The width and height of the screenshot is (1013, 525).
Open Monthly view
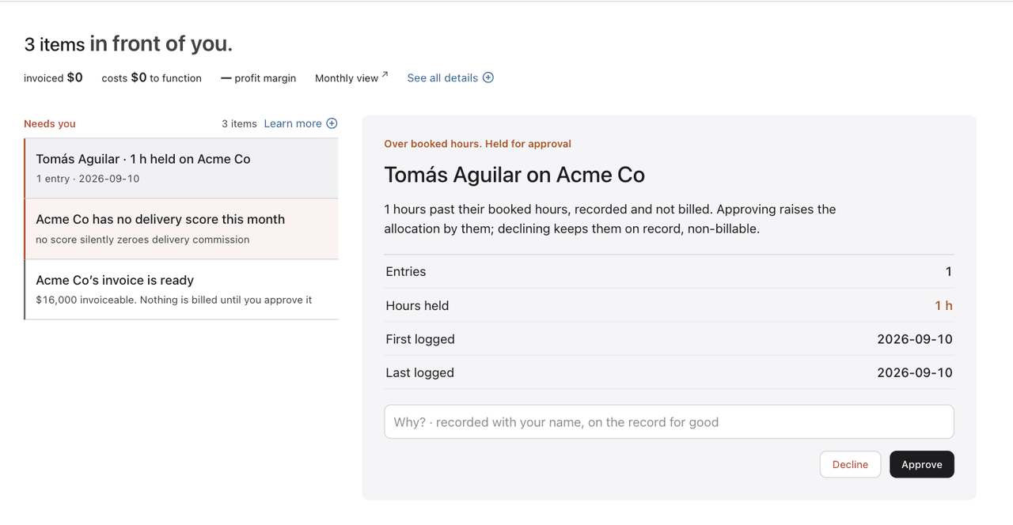coord(351,77)
